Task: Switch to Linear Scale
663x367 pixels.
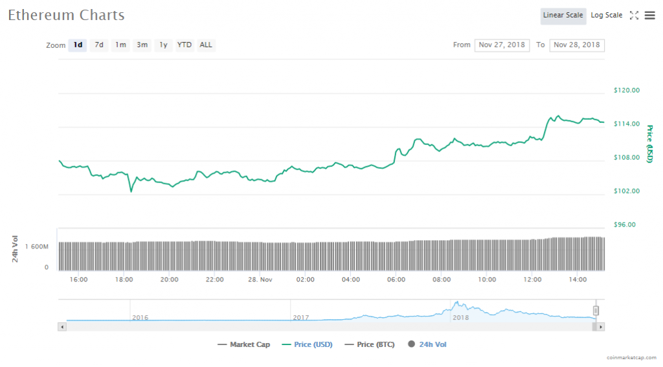Action: coord(563,16)
